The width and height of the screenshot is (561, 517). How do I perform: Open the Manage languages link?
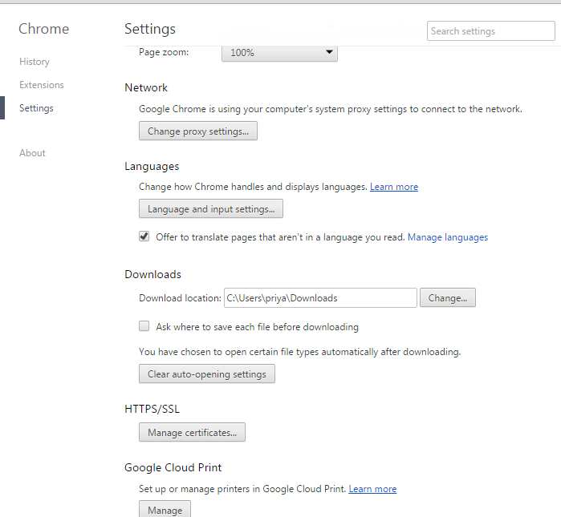448,237
